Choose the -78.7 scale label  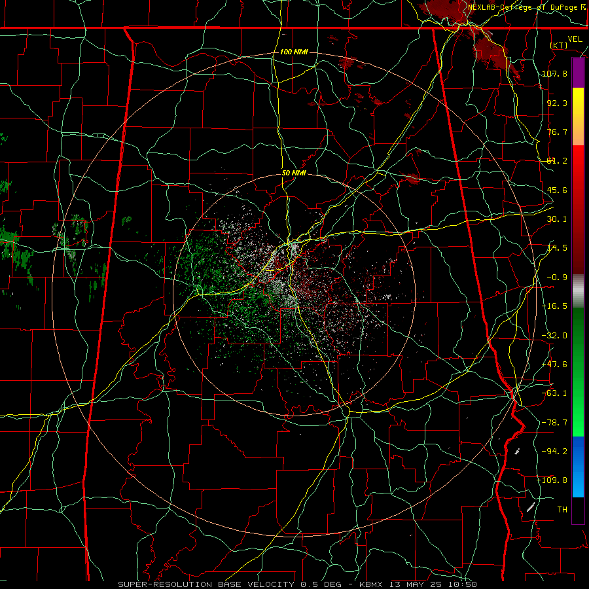554,423
